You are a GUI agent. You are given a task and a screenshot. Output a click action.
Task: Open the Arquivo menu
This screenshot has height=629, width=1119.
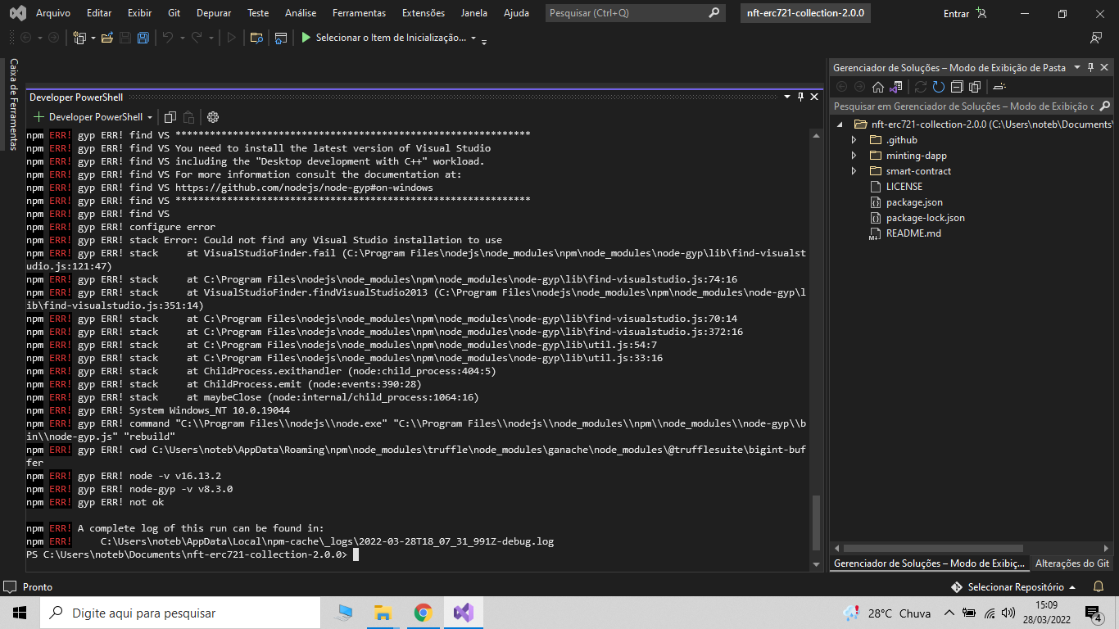[x=53, y=13]
